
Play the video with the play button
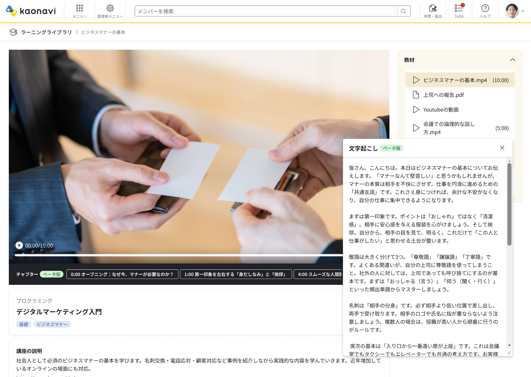click(19, 245)
